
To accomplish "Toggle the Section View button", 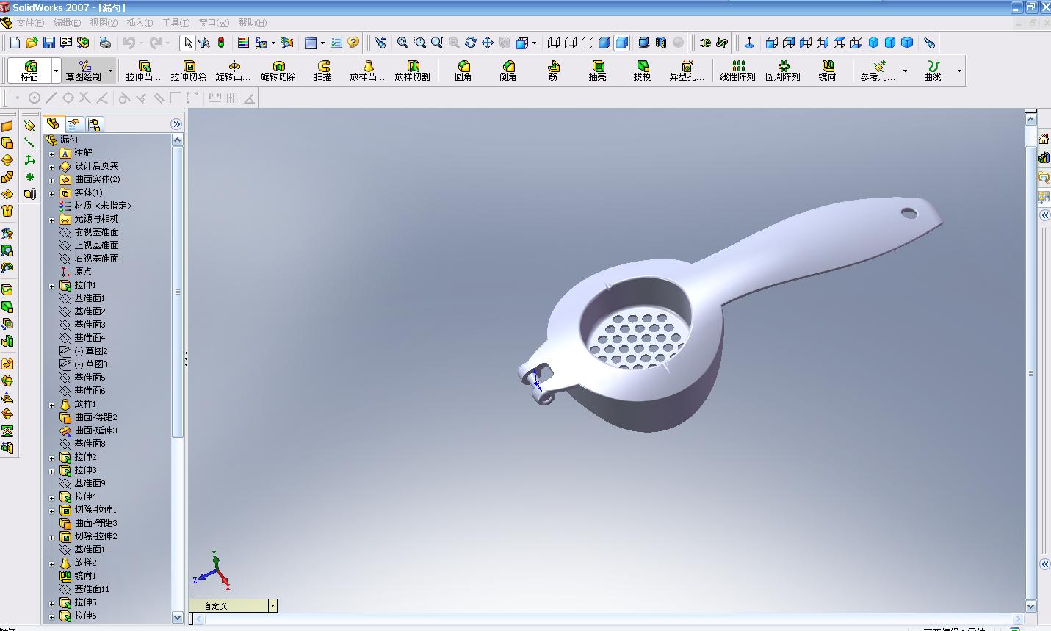I will click(x=660, y=43).
